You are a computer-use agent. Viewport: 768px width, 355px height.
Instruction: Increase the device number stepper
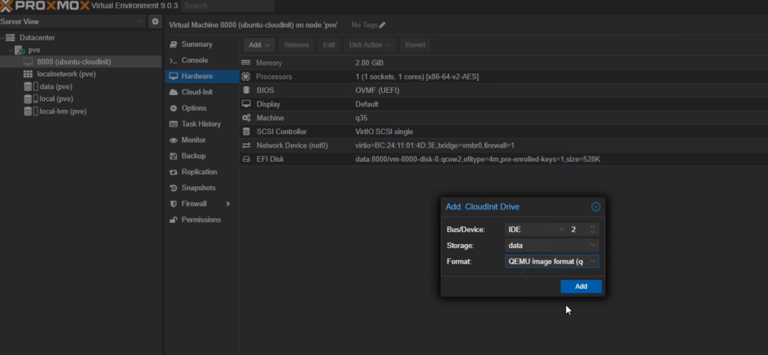592,226
